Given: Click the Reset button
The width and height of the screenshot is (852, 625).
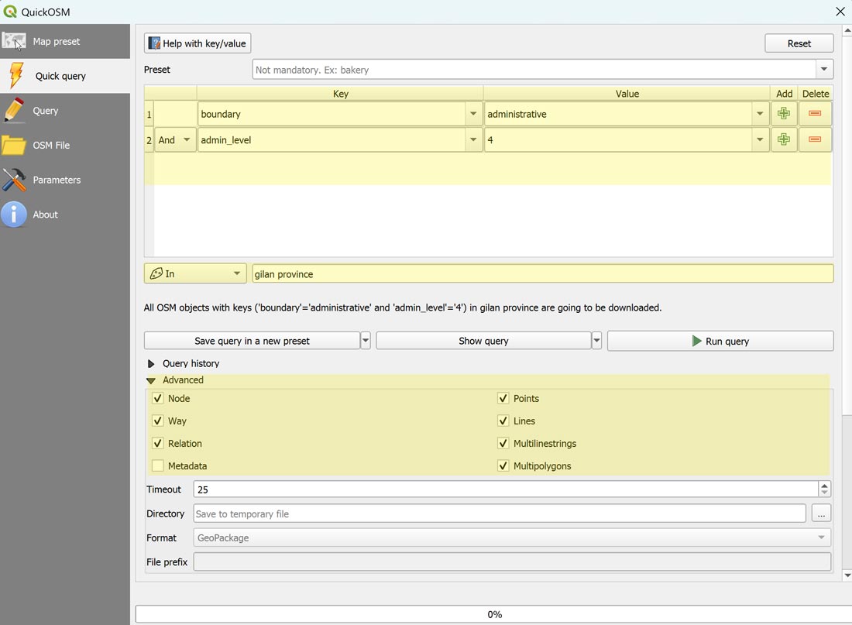Looking at the screenshot, I should (x=799, y=43).
